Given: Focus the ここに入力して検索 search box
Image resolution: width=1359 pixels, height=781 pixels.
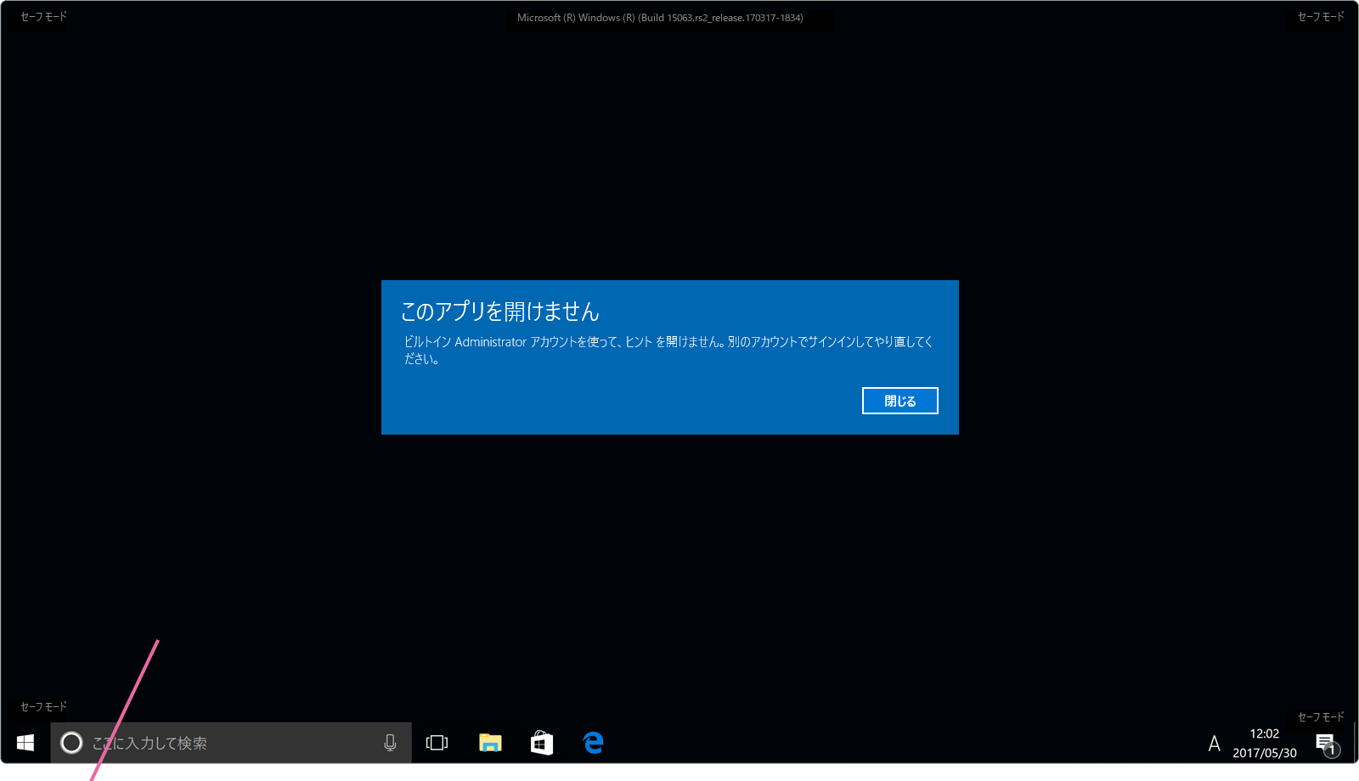Looking at the screenshot, I should [231, 743].
